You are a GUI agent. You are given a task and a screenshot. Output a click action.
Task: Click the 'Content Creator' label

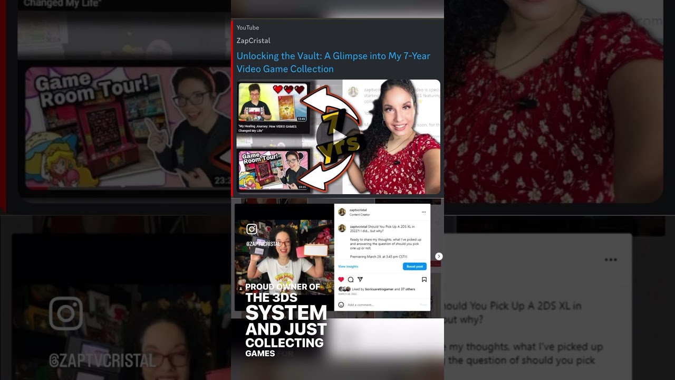coord(360,215)
